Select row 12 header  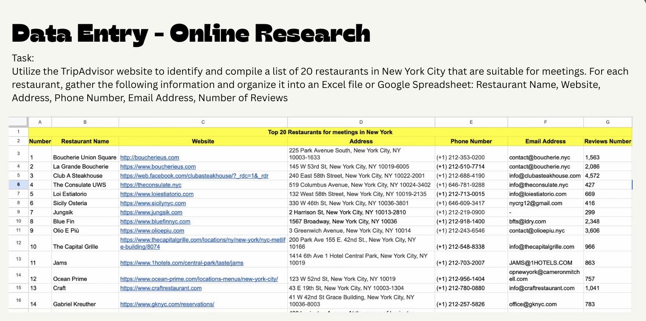[x=19, y=243]
